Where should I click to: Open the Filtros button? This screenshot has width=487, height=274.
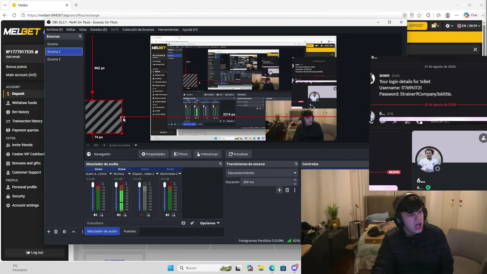181,154
